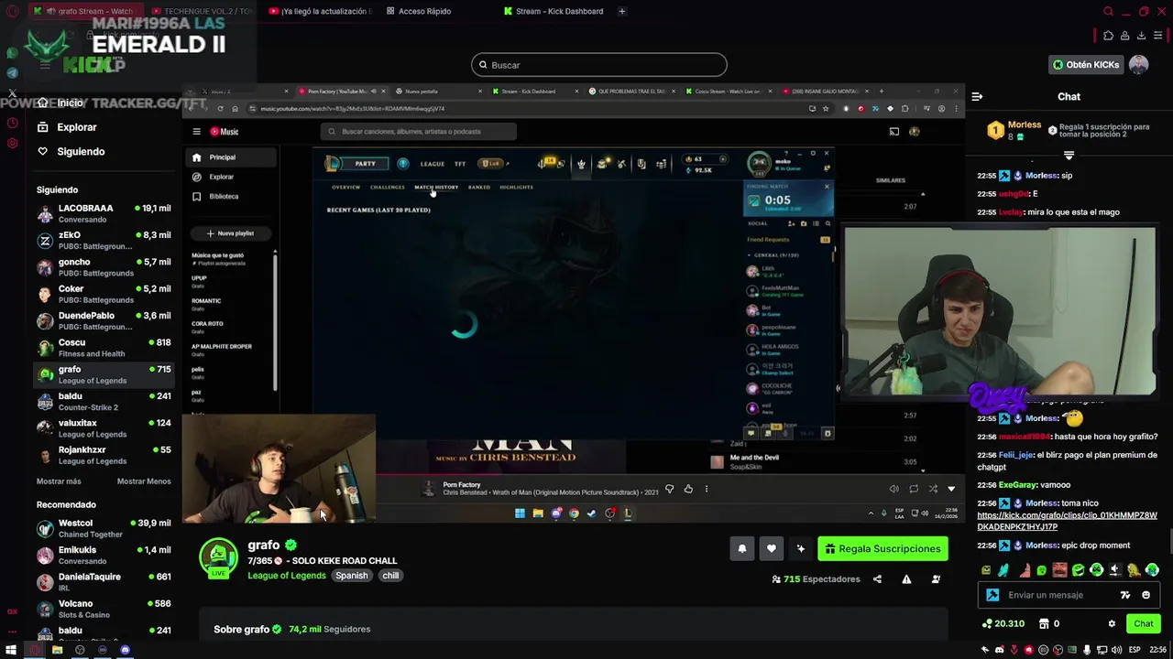Toggle shuffle in YouTube Music player
The image size is (1173, 659).
(933, 489)
